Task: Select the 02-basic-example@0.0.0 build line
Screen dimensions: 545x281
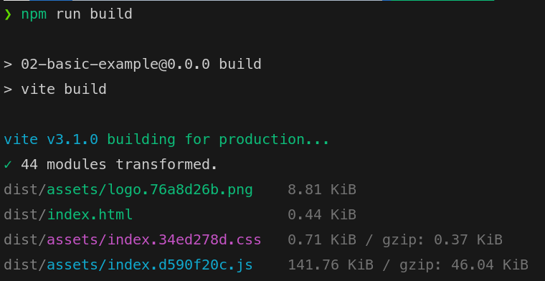Action: click(133, 65)
